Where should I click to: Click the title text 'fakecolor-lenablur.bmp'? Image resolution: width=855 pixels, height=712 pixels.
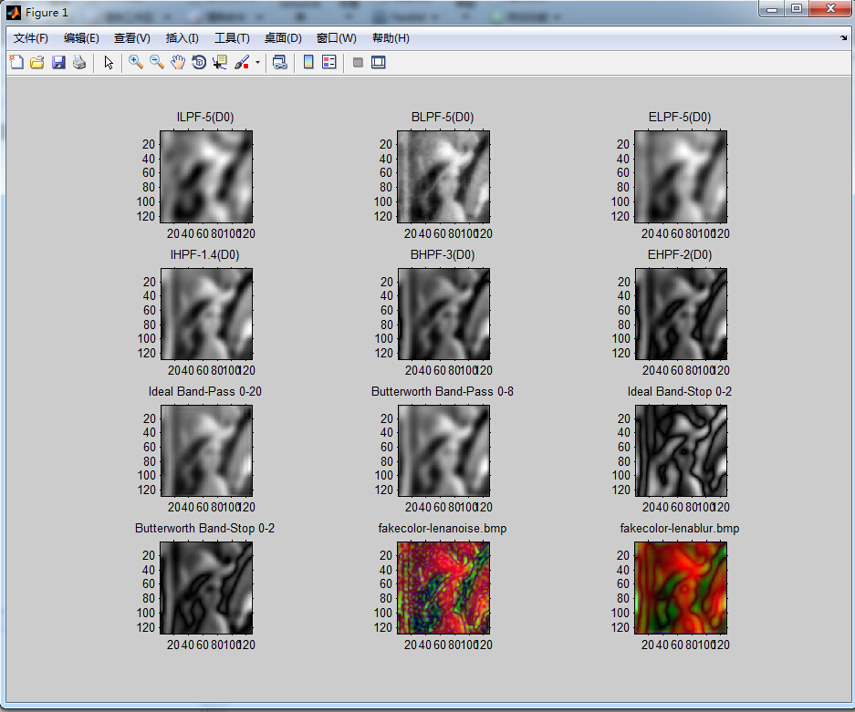[x=680, y=529]
